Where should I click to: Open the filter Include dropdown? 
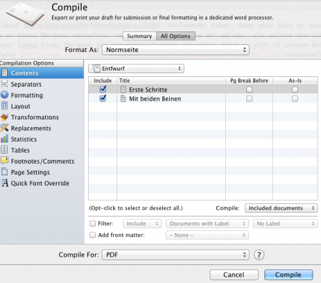[x=142, y=223]
